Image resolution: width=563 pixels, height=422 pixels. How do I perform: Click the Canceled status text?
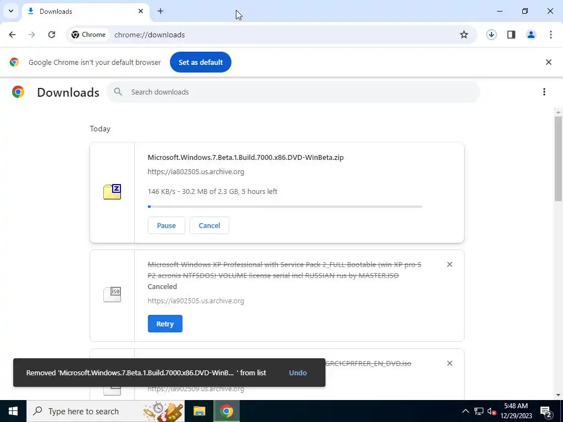(162, 286)
